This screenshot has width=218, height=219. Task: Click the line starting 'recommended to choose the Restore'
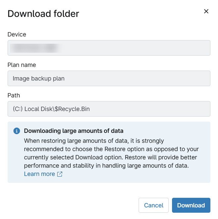[x=111, y=149]
